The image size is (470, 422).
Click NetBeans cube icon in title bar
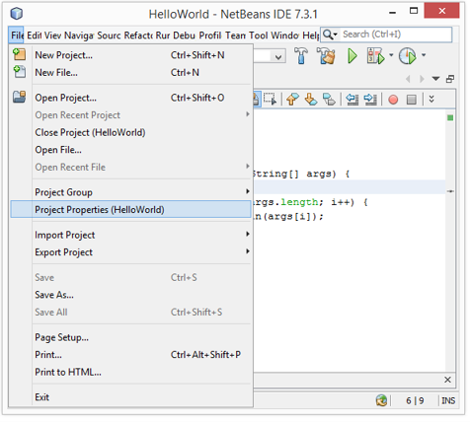17,14
